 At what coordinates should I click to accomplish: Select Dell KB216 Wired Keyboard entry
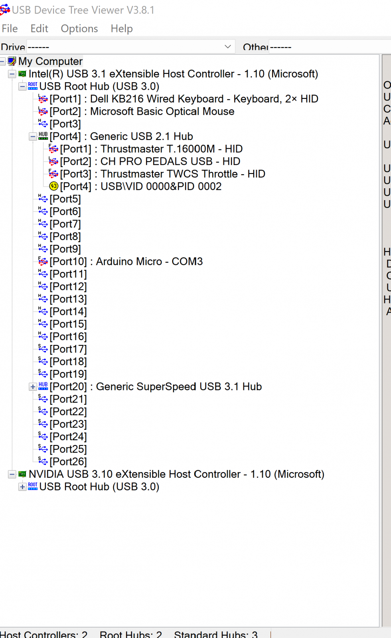(184, 99)
